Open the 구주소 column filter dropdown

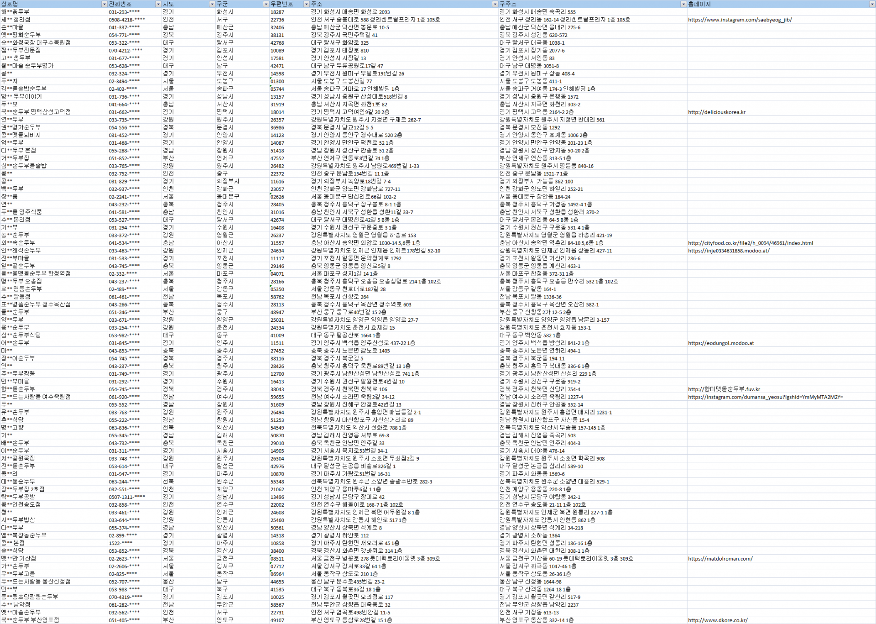683,4
